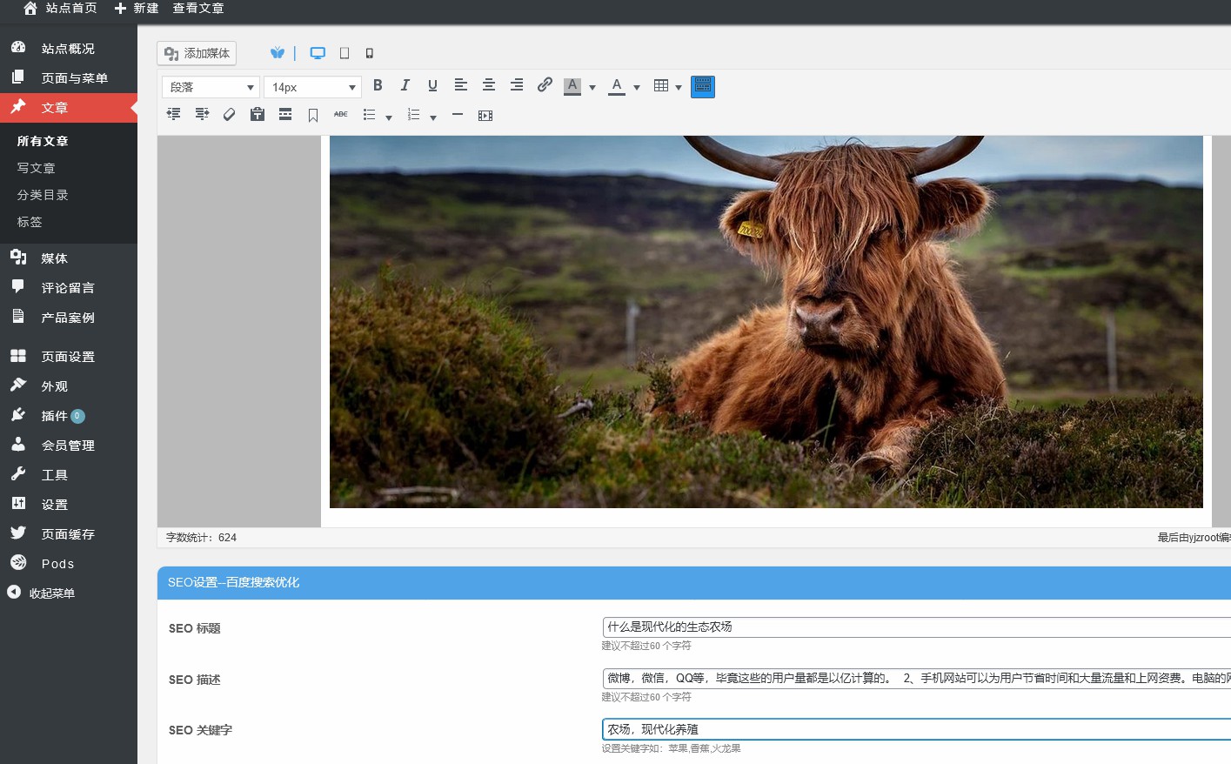Center align the paragraph text
The image size is (1231, 764).
(489, 85)
